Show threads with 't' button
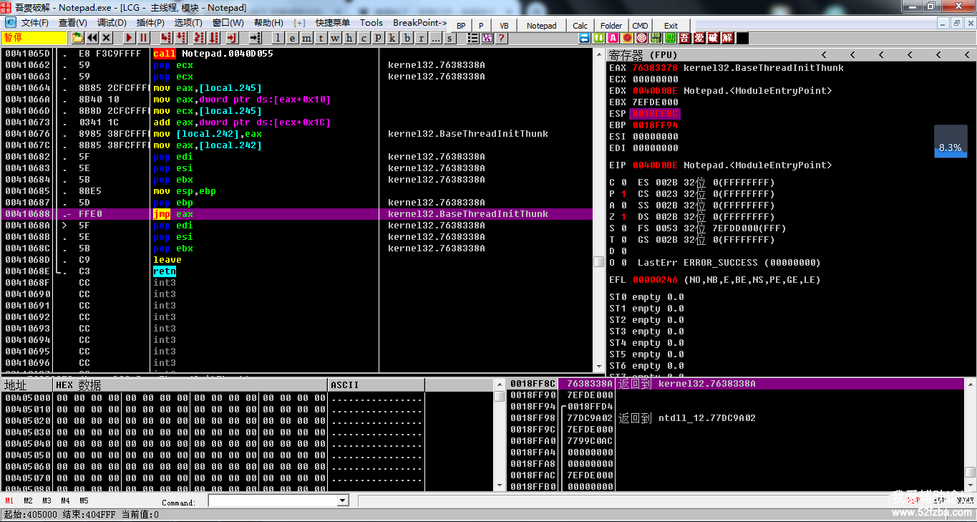The width and height of the screenshot is (977, 522). (321, 38)
